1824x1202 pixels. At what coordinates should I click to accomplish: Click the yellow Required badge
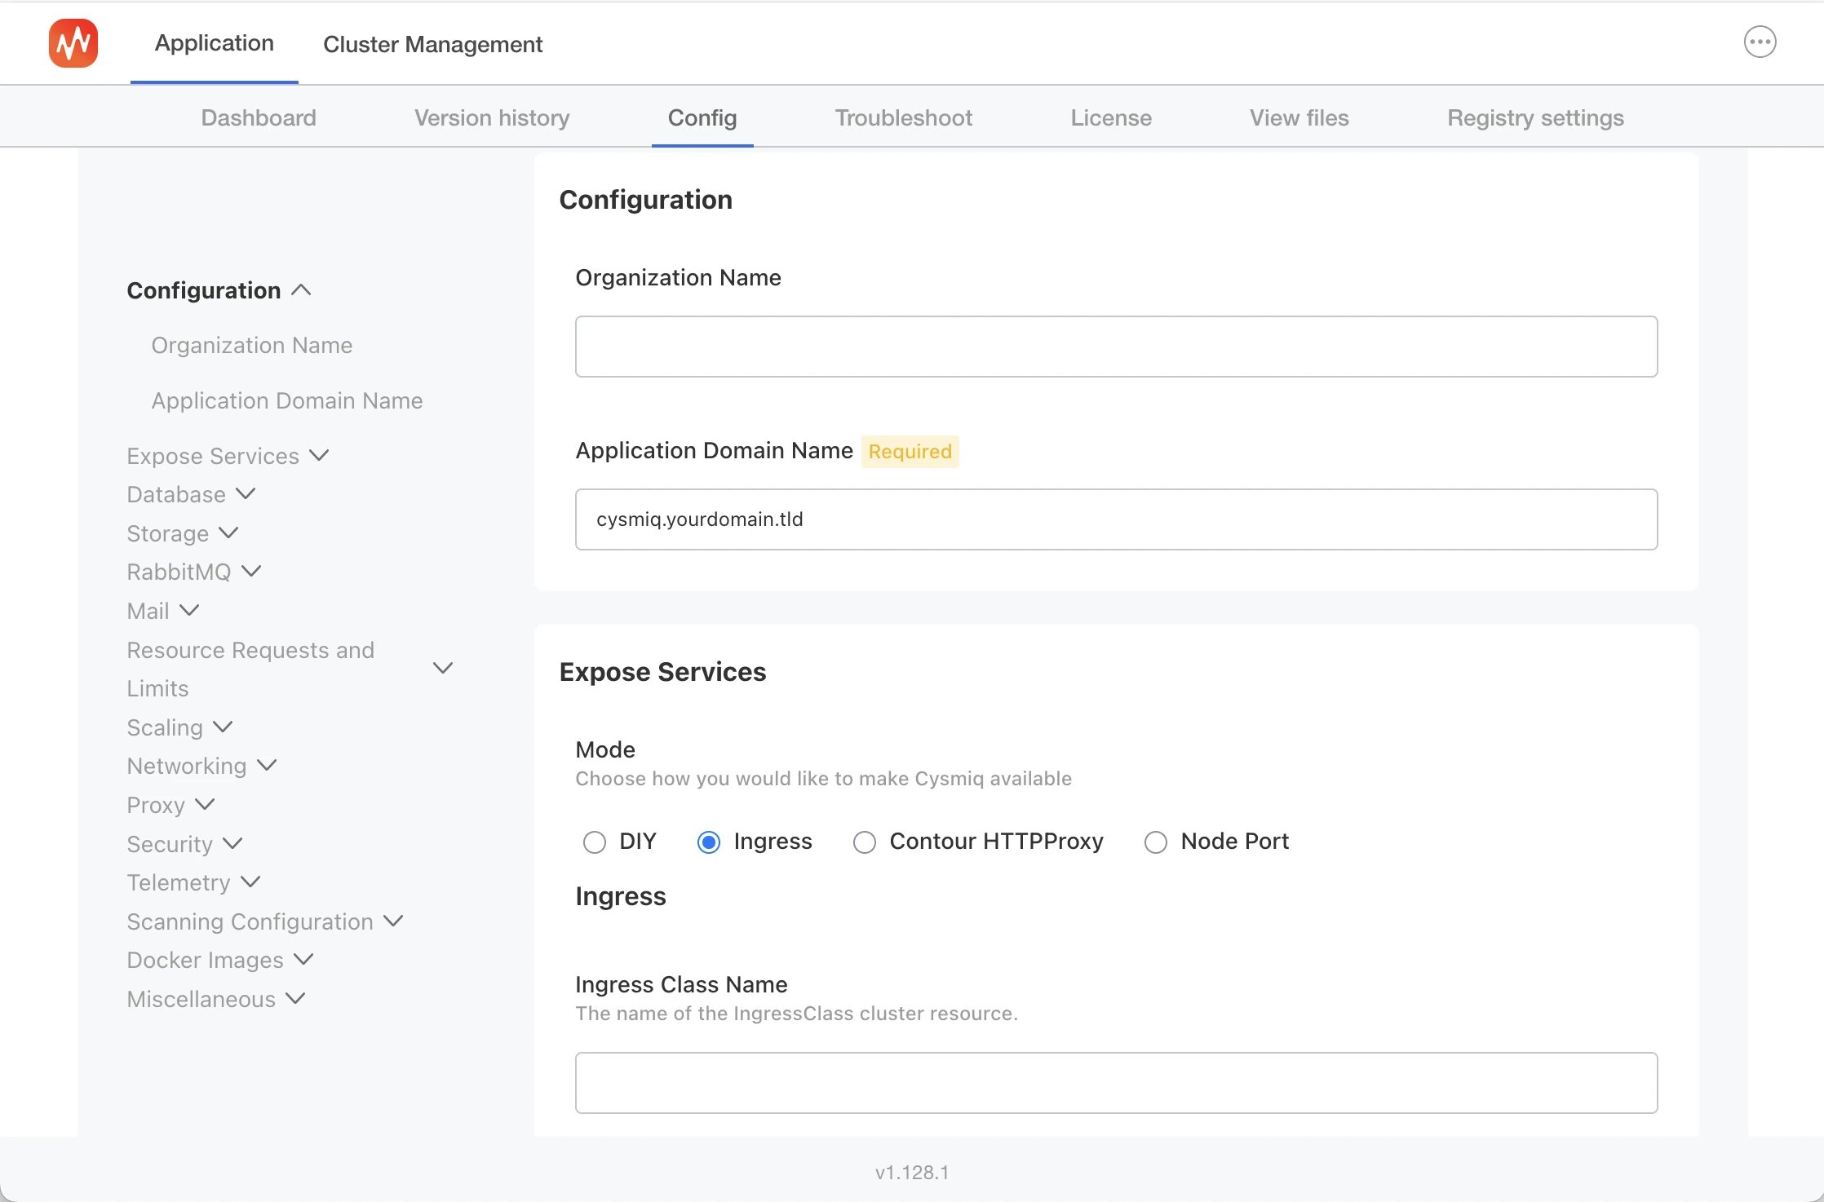910,452
